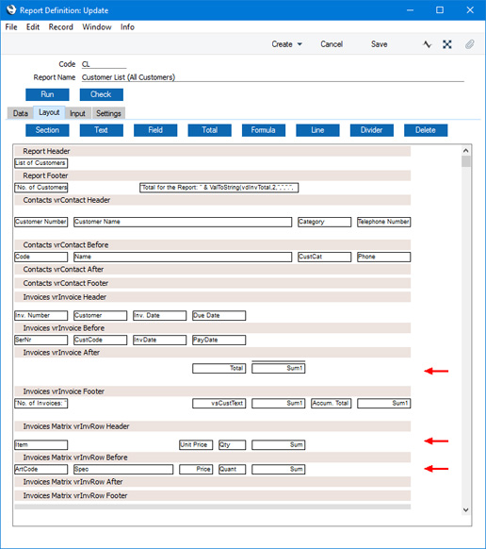Viewport: 486px width, 549px height.
Task: Select the 'Customer Name' text box
Action: pyautogui.click(x=183, y=222)
